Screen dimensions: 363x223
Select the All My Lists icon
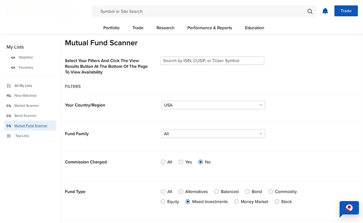coord(9,85)
